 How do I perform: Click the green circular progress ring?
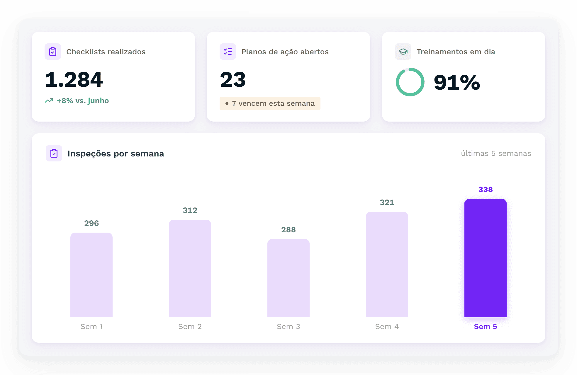point(410,82)
